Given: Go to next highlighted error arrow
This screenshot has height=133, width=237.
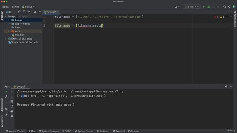Looking at the screenshot, I should [231, 17].
